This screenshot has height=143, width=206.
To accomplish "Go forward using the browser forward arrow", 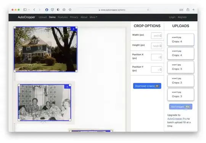I will click(39, 10).
